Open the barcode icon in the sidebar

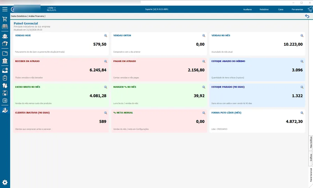point(5,26)
